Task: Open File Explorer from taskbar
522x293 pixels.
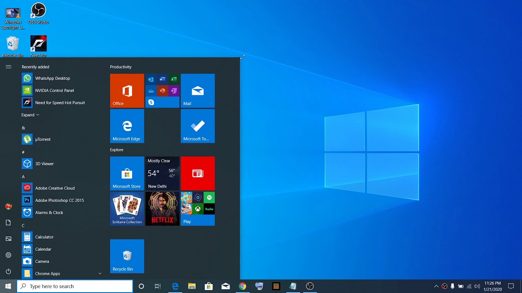Action: coord(192,286)
